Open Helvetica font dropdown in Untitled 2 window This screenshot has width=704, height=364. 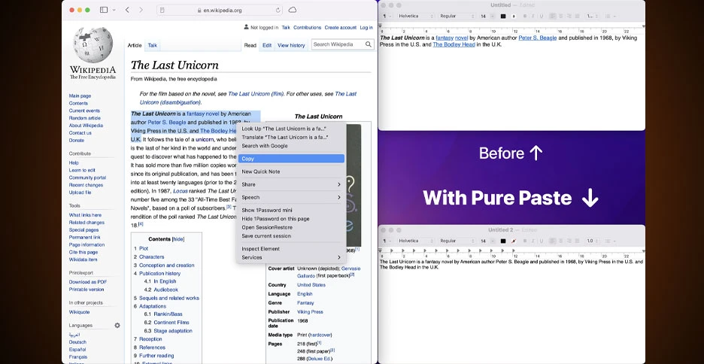click(416, 241)
